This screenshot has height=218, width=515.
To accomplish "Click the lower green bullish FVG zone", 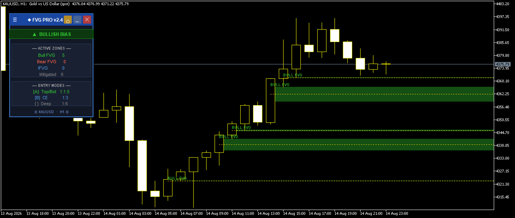I will tap(359, 144).
